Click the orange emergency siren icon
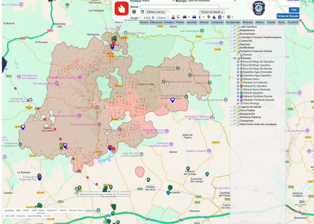The height and width of the screenshot is (224, 314). pyautogui.click(x=173, y=17)
